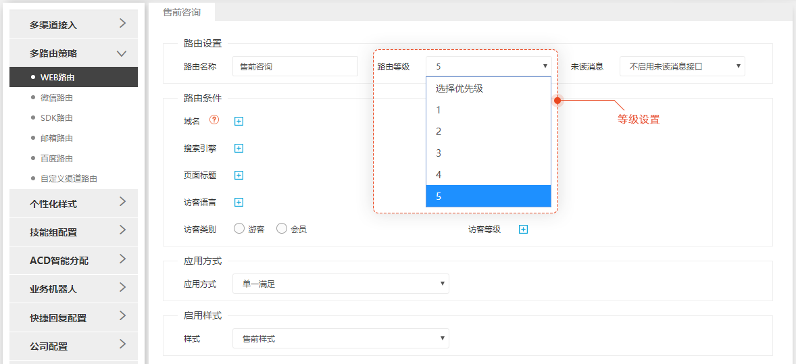Choose 选择优先级 in the level list
This screenshot has width=796, height=364.
coord(489,88)
